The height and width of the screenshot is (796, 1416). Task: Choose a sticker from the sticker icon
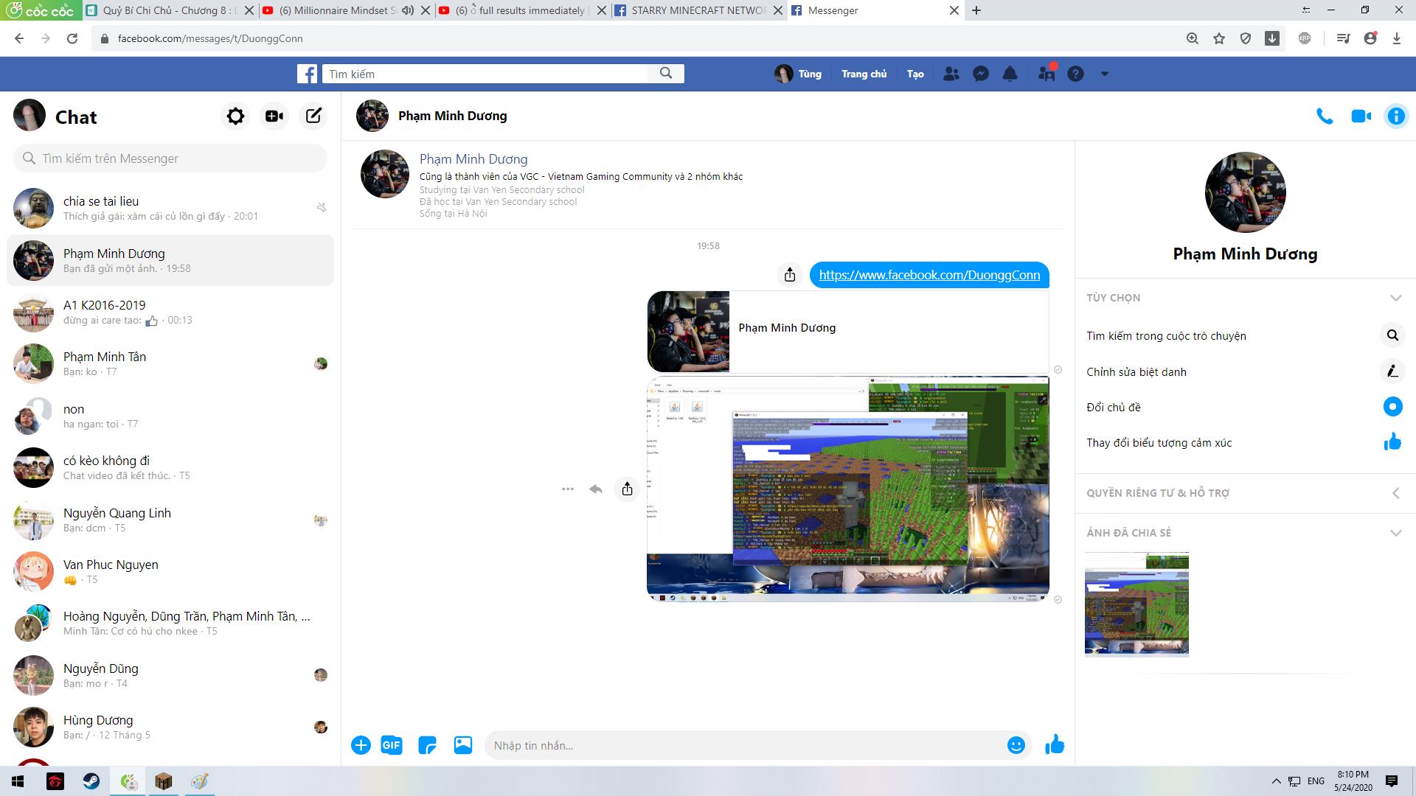(x=427, y=745)
